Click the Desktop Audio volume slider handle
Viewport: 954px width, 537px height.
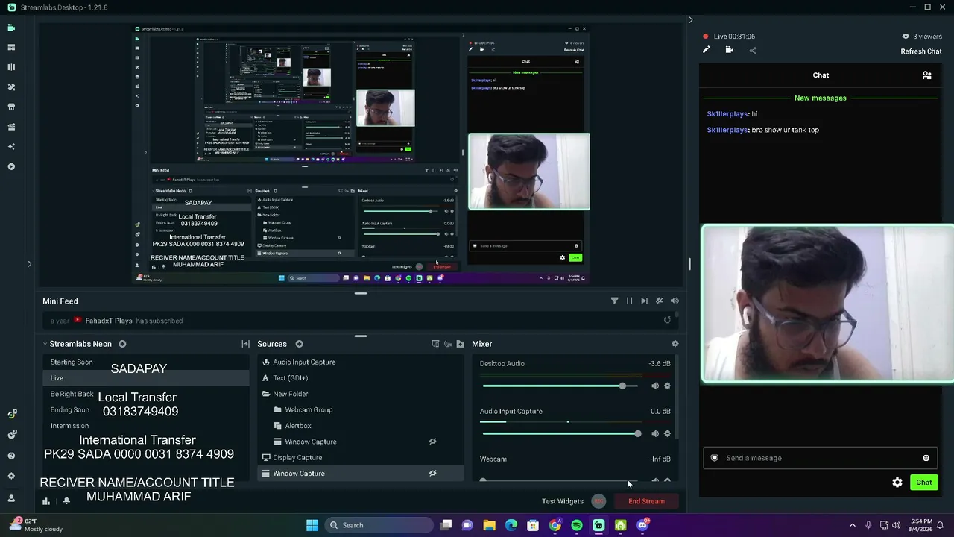622,386
